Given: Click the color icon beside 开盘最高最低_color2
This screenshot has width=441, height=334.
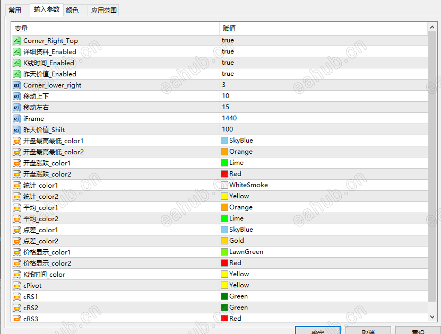Looking at the screenshot, I should (17, 152).
